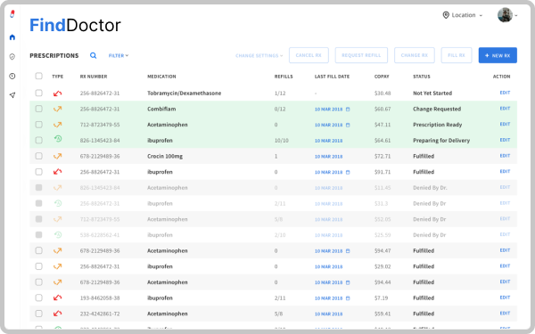Click the FindDoctor title logo
Screen dimensions: 535x334
75,25
